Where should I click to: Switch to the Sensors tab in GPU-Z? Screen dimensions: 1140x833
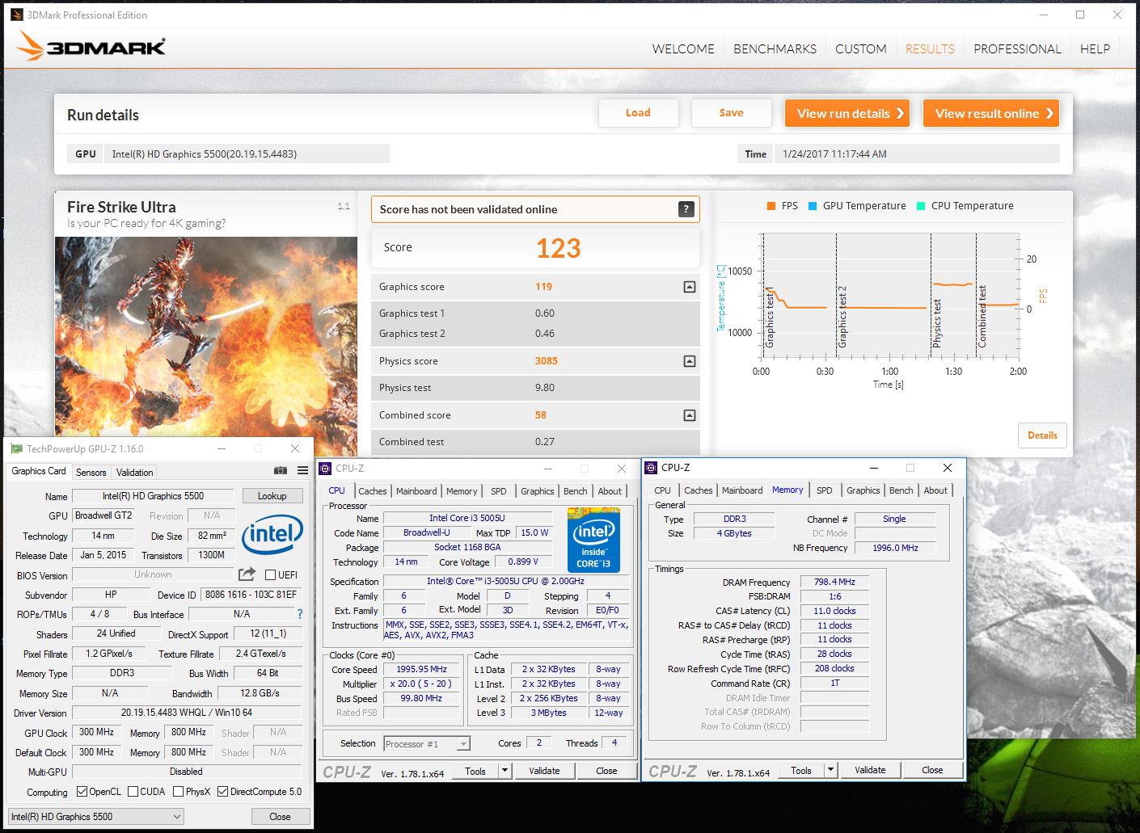tap(91, 473)
